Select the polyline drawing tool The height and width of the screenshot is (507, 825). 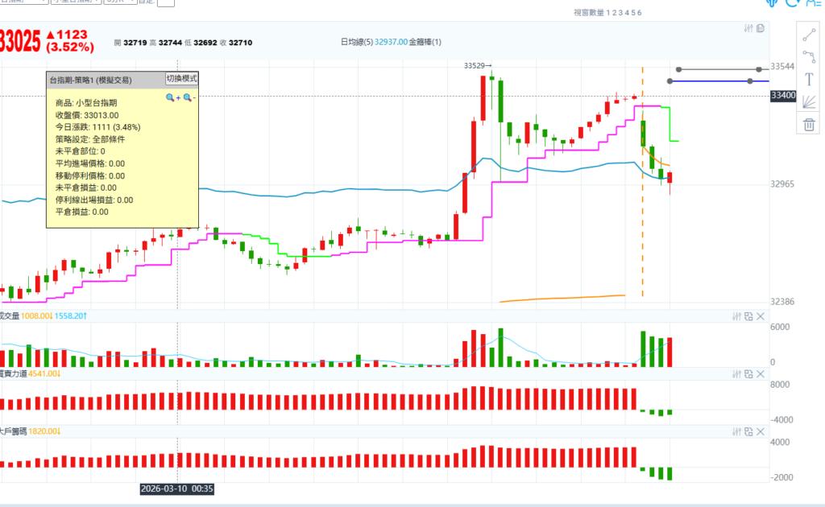pos(809,56)
